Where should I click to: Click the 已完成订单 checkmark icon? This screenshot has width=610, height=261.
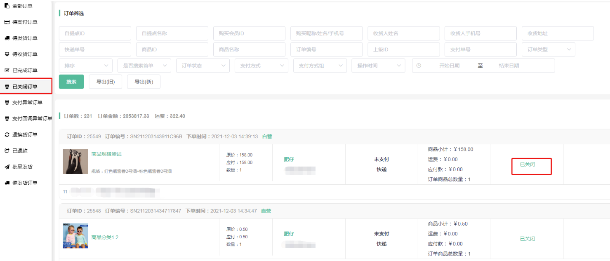pyautogui.click(x=7, y=70)
